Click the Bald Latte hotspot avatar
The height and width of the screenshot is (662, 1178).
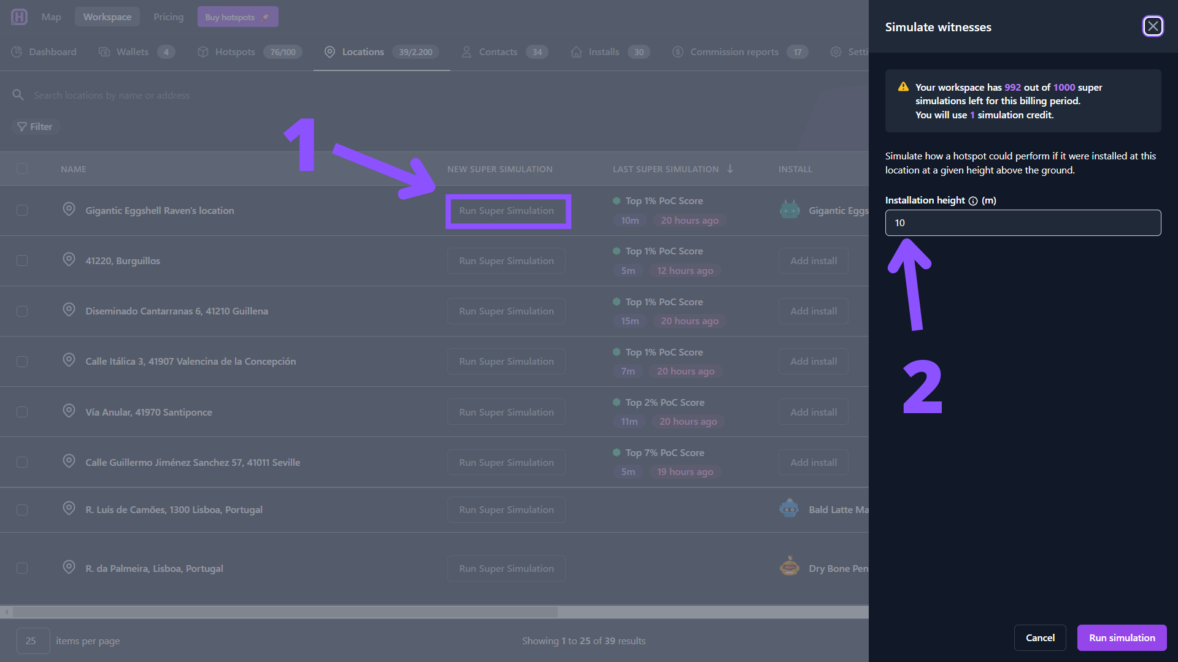tap(790, 509)
